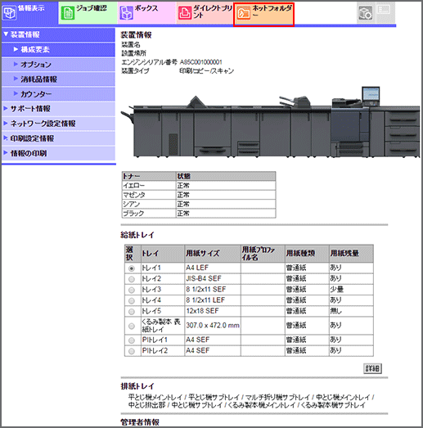The width and height of the screenshot is (423, 428).
Task: Click the 情報表示 cube icon
Action: [x=9, y=13]
